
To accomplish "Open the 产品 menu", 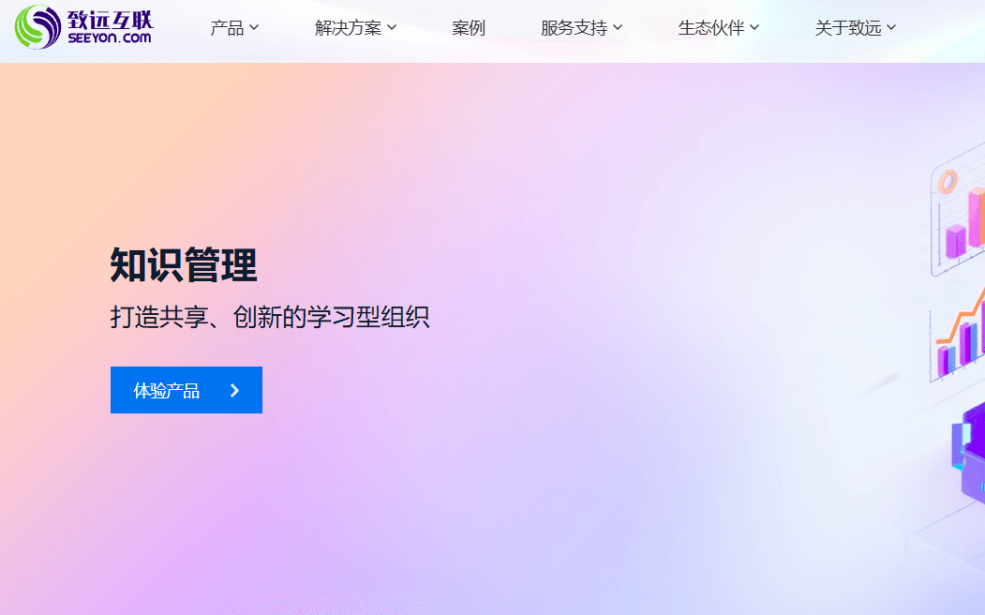I will [x=227, y=27].
